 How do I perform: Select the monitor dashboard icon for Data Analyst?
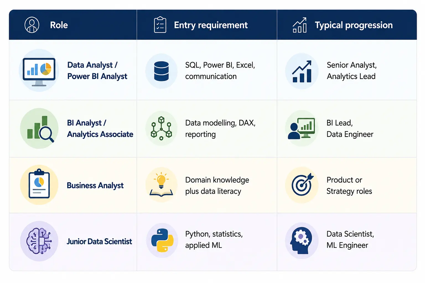tap(39, 71)
